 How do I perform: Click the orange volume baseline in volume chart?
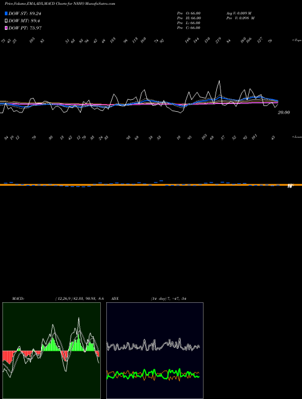point(151,185)
